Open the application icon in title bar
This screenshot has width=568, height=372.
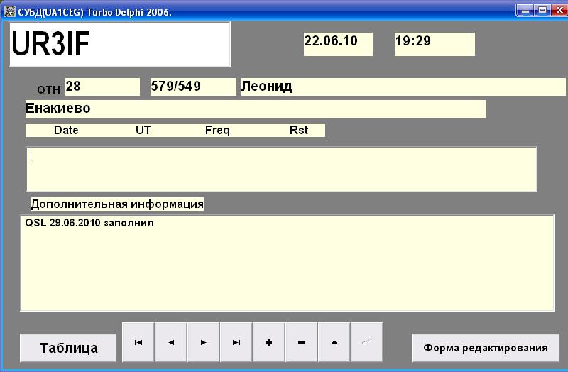coord(9,11)
